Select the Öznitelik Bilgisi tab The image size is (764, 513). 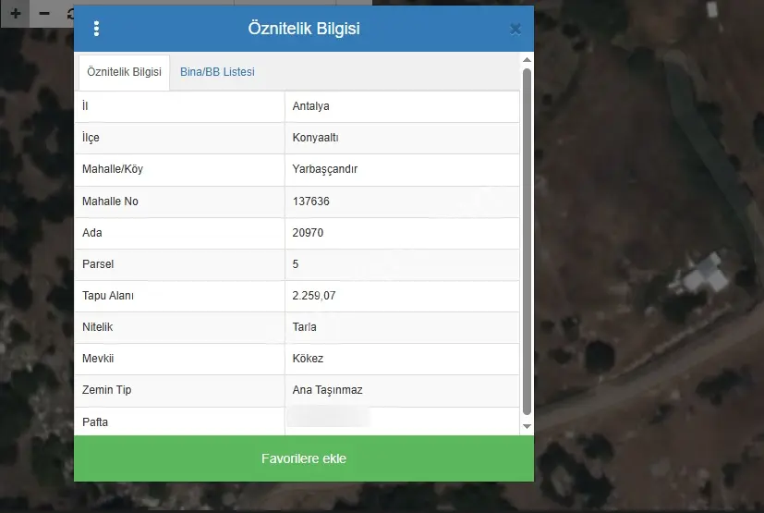(124, 72)
